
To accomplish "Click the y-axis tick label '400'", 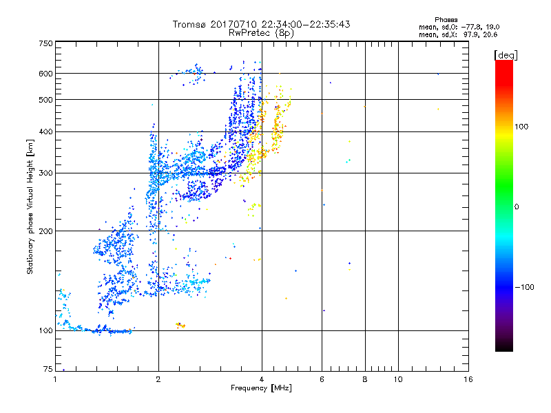I will pos(46,131).
